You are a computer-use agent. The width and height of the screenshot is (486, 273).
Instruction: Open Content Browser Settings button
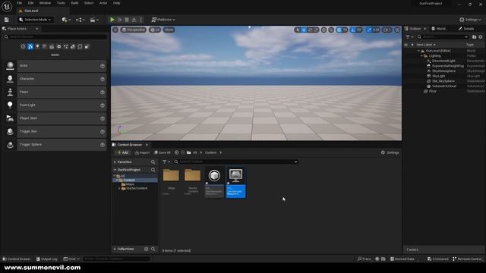[390, 152]
